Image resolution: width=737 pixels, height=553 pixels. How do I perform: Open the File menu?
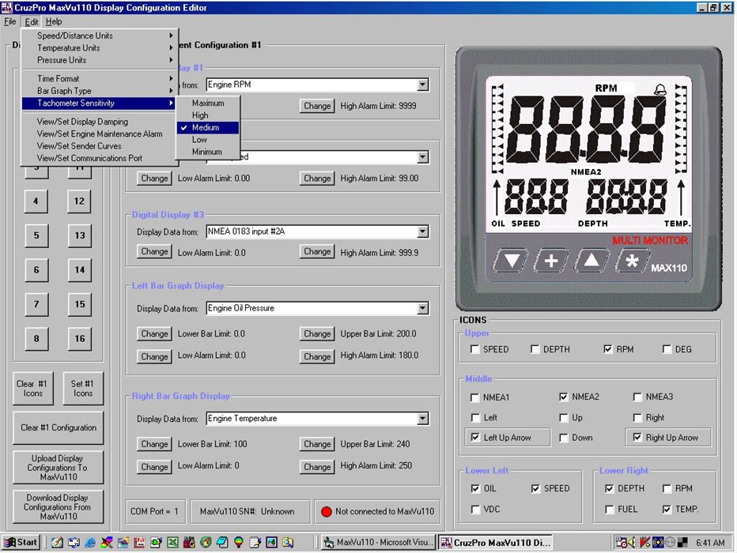9,21
